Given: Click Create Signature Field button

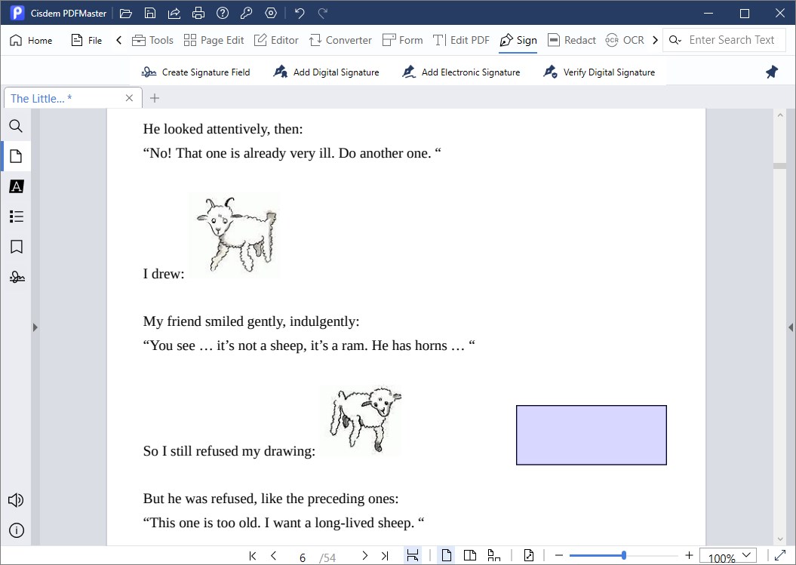Looking at the screenshot, I should click(x=196, y=72).
